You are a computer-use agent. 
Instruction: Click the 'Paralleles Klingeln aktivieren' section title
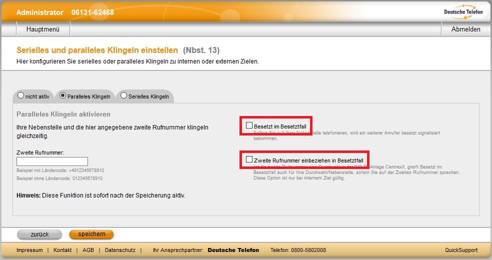[x=63, y=114]
